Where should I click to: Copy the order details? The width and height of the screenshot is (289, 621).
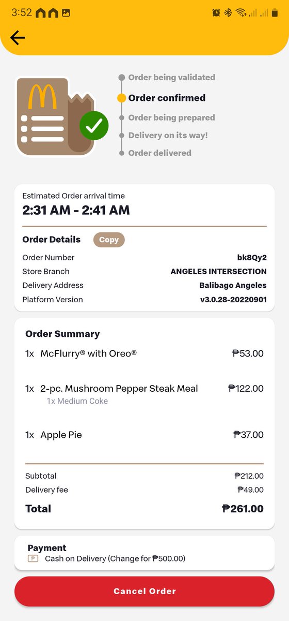click(109, 240)
